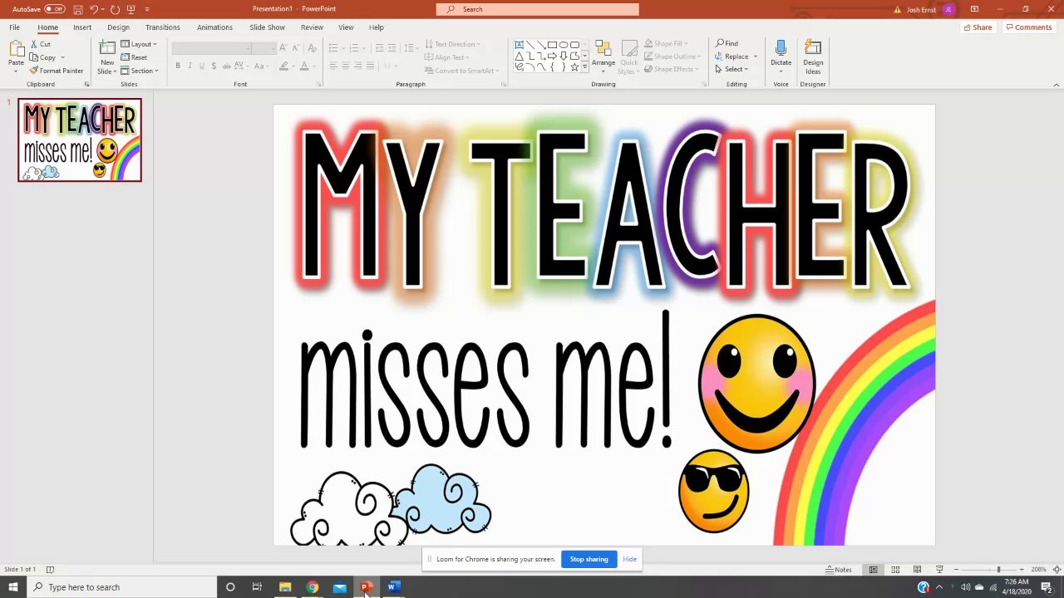The width and height of the screenshot is (1064, 598).
Task: Center-align the text
Action: click(x=346, y=66)
